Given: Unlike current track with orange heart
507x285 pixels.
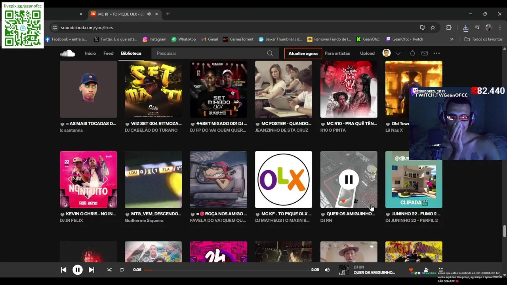Looking at the screenshot, I should [411, 270].
